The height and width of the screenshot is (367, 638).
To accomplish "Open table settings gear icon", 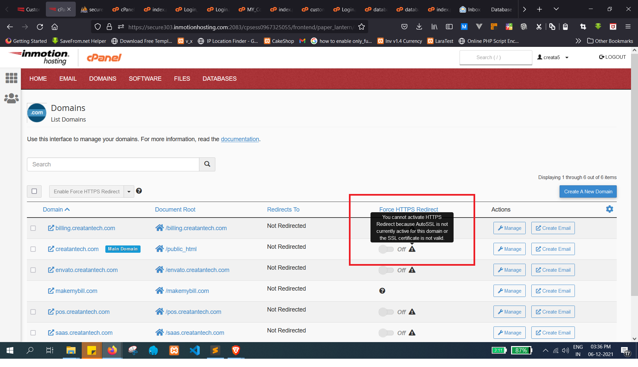I will [609, 209].
